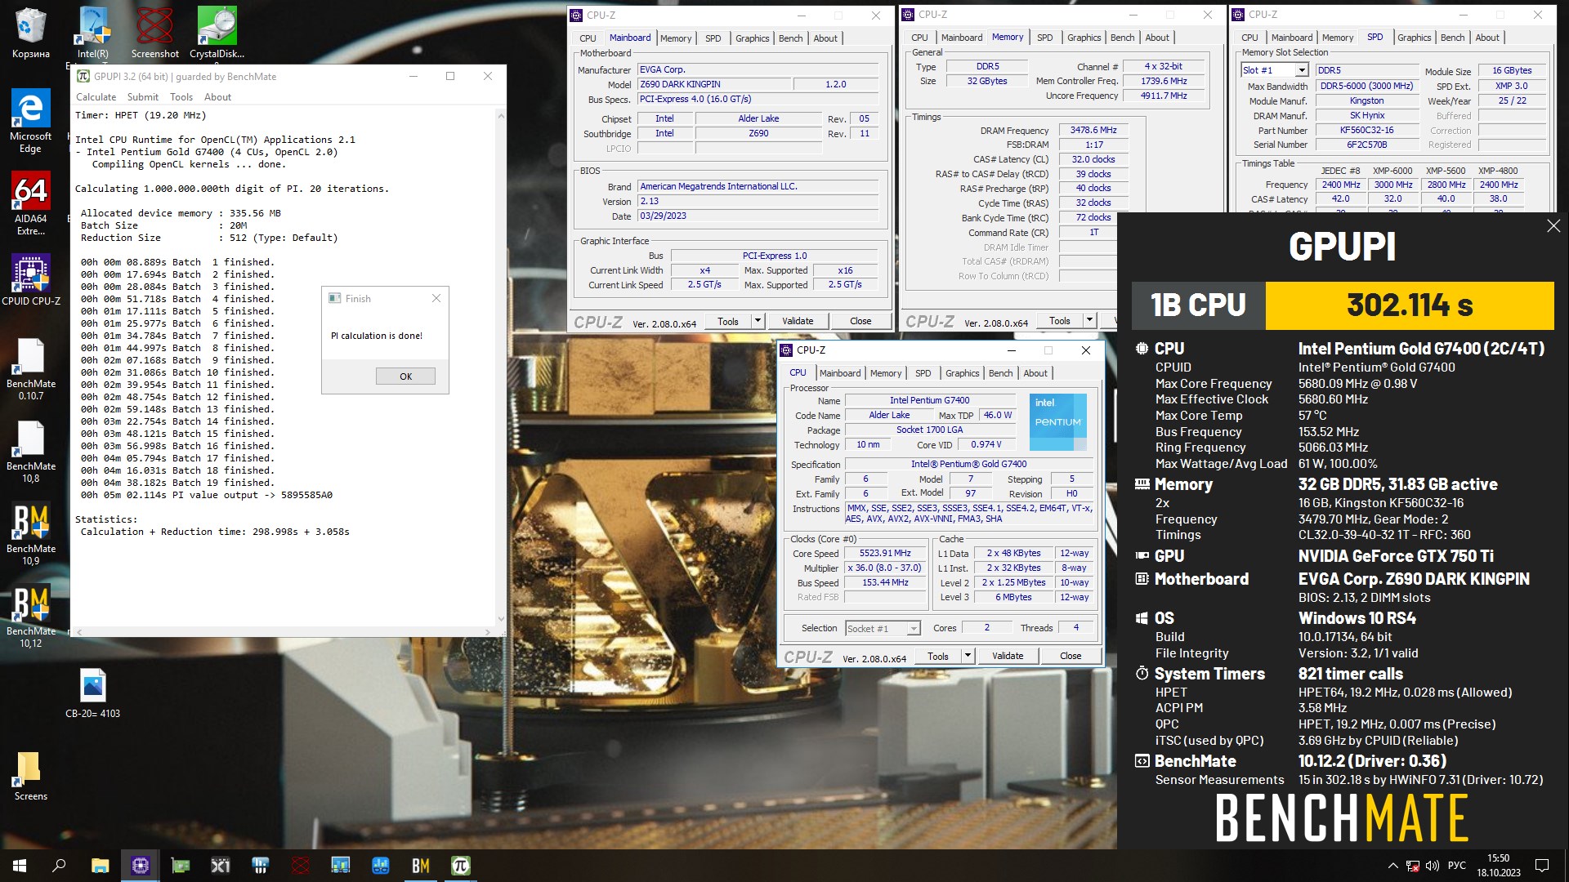The image size is (1569, 882).
Task: Open taskbar search magnifier
Action: pyautogui.click(x=59, y=866)
